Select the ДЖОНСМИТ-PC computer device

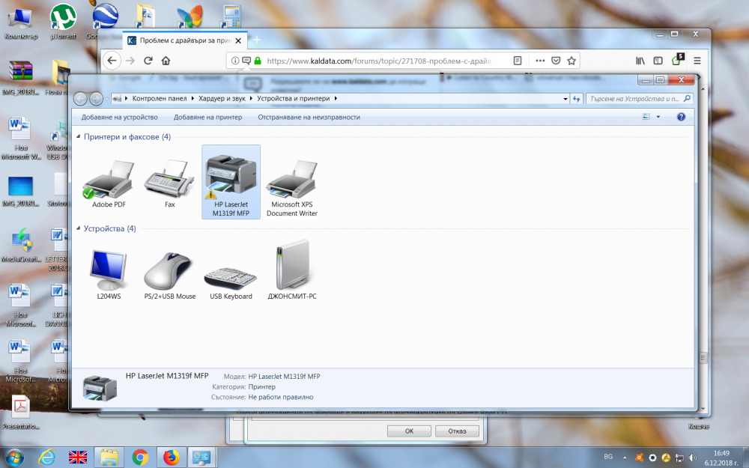pos(292,270)
